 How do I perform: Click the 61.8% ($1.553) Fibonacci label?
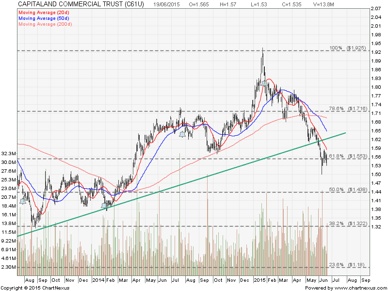pos(347,156)
